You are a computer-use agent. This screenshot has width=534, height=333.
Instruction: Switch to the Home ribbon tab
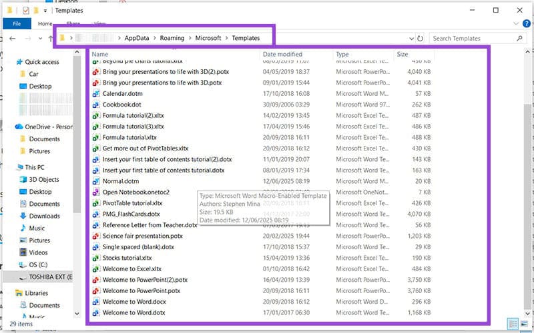click(45, 23)
